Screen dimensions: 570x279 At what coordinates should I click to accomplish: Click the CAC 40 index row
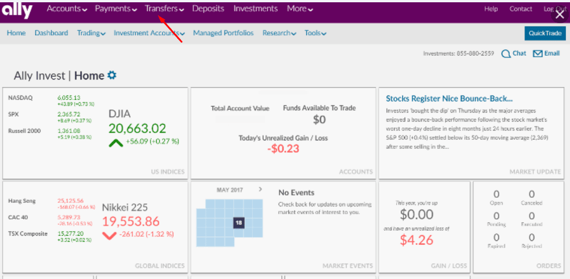click(x=50, y=220)
